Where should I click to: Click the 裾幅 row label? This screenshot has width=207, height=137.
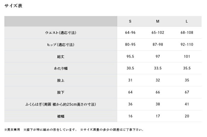coord(61,116)
